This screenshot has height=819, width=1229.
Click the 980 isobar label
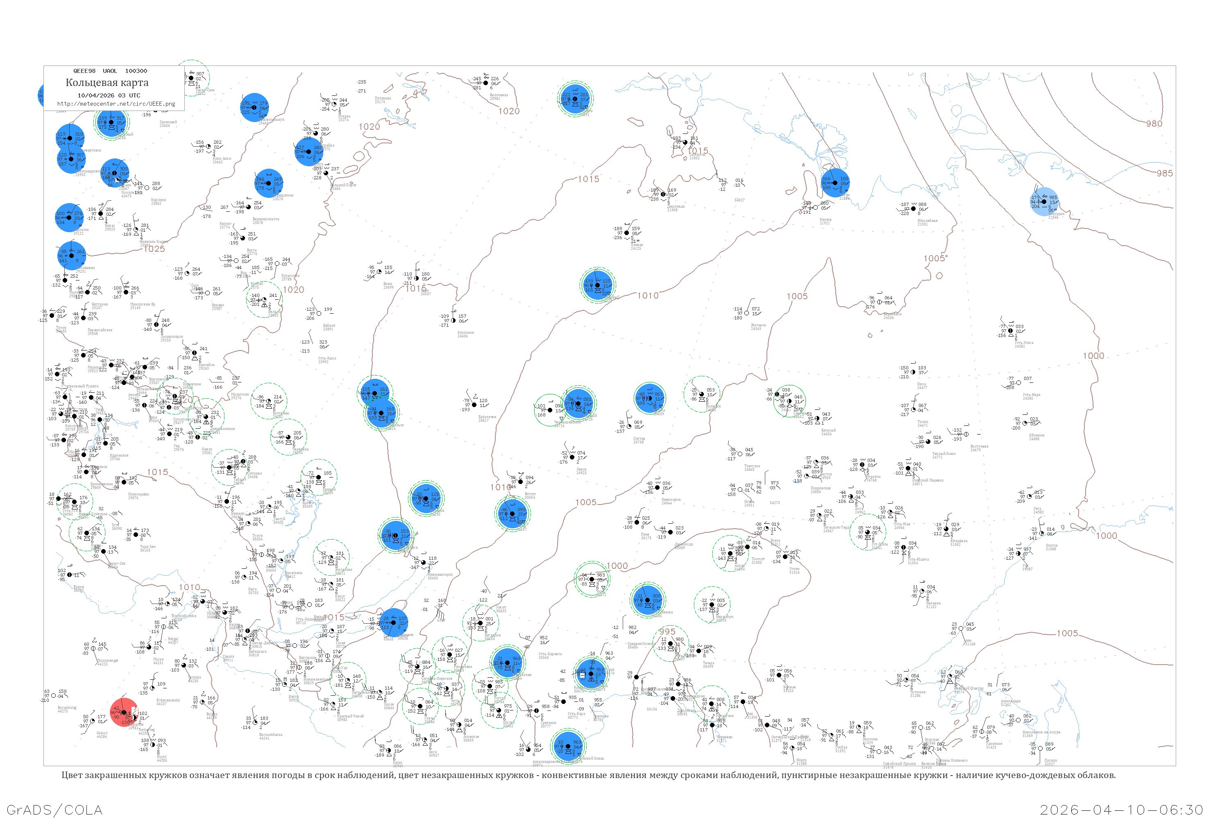(x=1154, y=124)
